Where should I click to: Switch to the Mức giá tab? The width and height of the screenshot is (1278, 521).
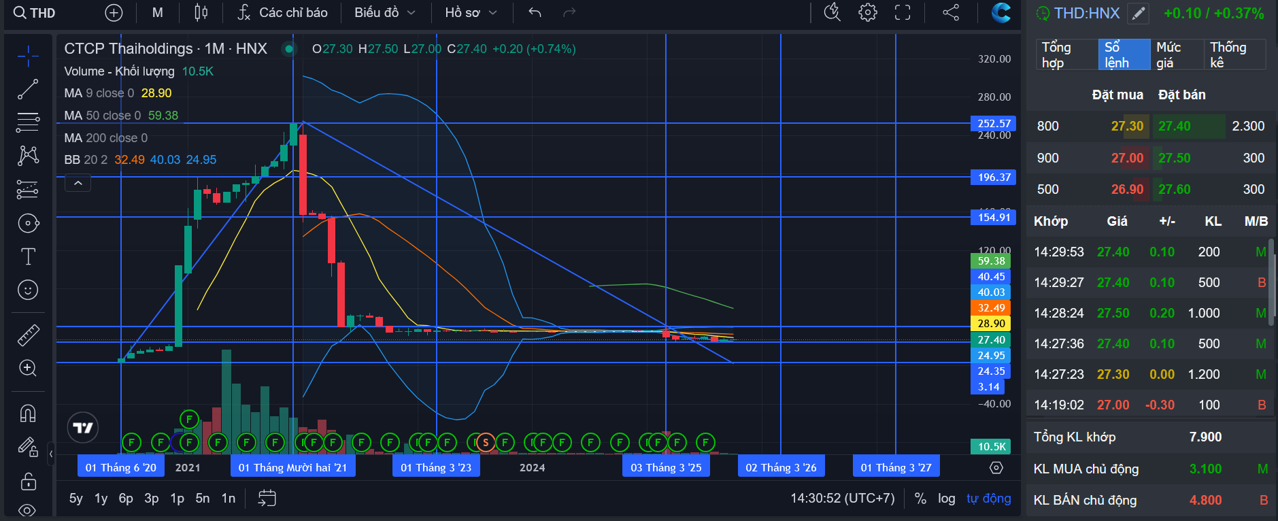click(1177, 54)
